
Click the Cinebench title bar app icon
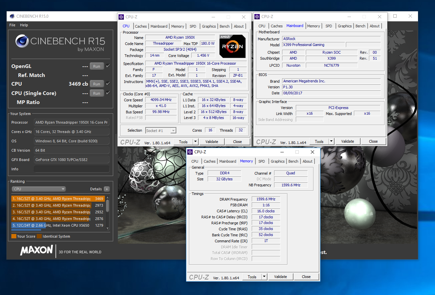(x=12, y=16)
